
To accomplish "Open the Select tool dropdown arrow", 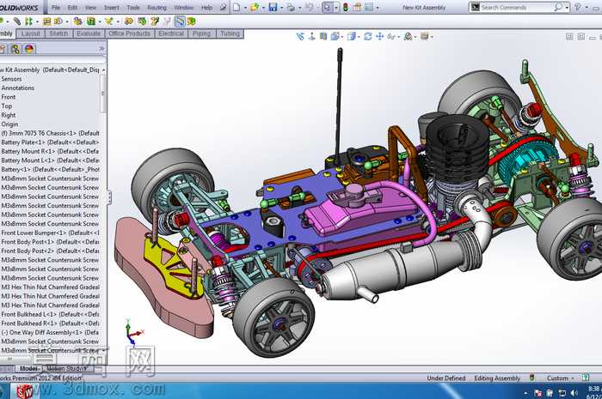I will [336, 8].
